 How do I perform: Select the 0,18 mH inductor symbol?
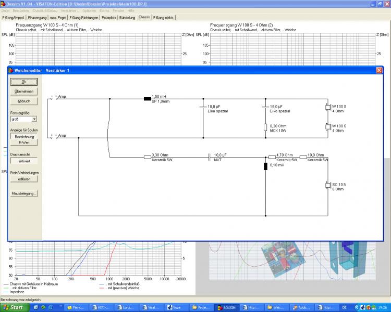(265, 167)
